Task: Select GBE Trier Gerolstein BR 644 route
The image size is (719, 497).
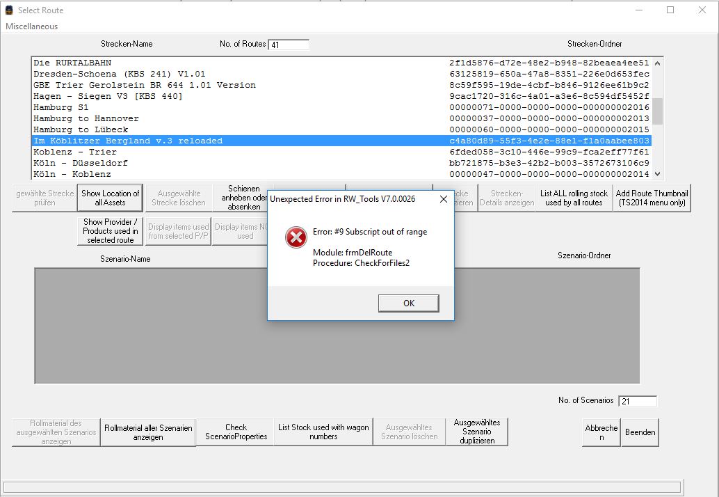Action: pyautogui.click(x=341, y=85)
